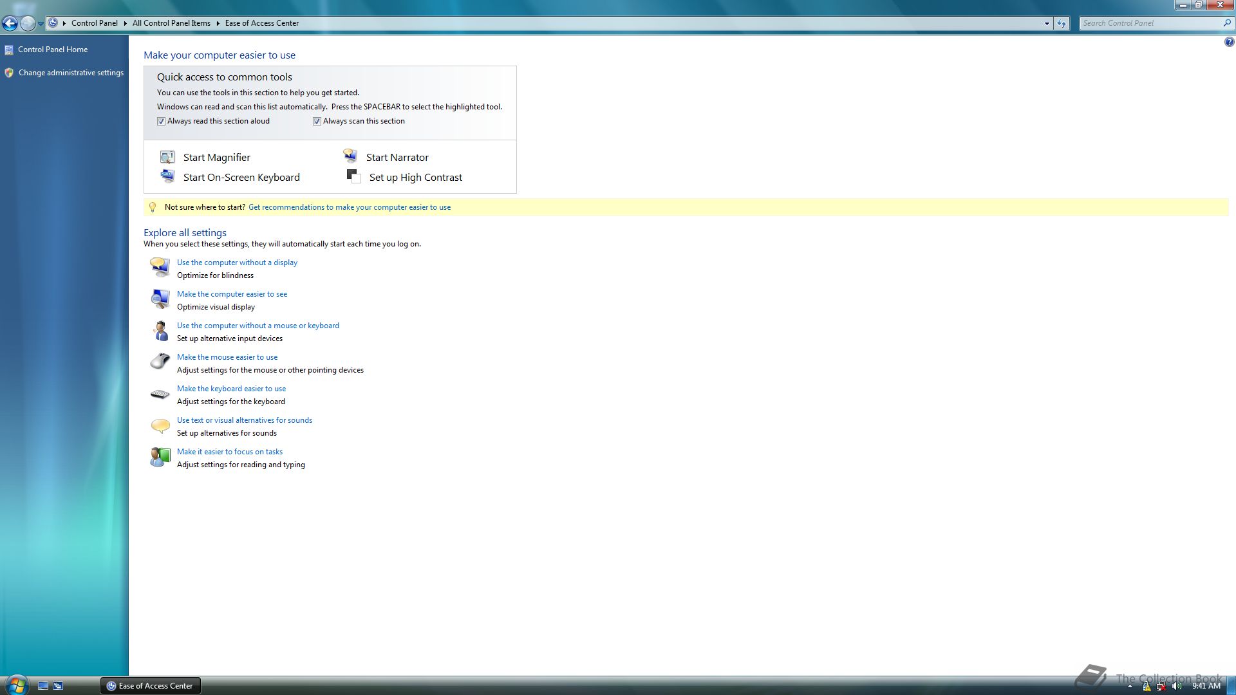Image resolution: width=1236 pixels, height=695 pixels.
Task: Click the Help question mark icon
Action: coord(1229,42)
